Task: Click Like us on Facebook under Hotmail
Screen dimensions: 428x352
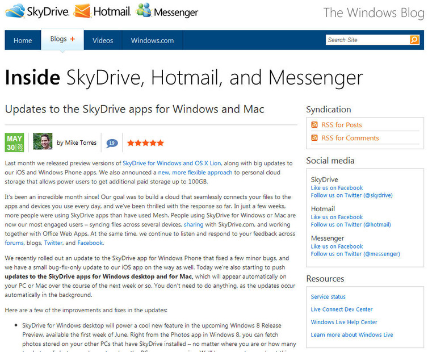Action: [x=337, y=217]
